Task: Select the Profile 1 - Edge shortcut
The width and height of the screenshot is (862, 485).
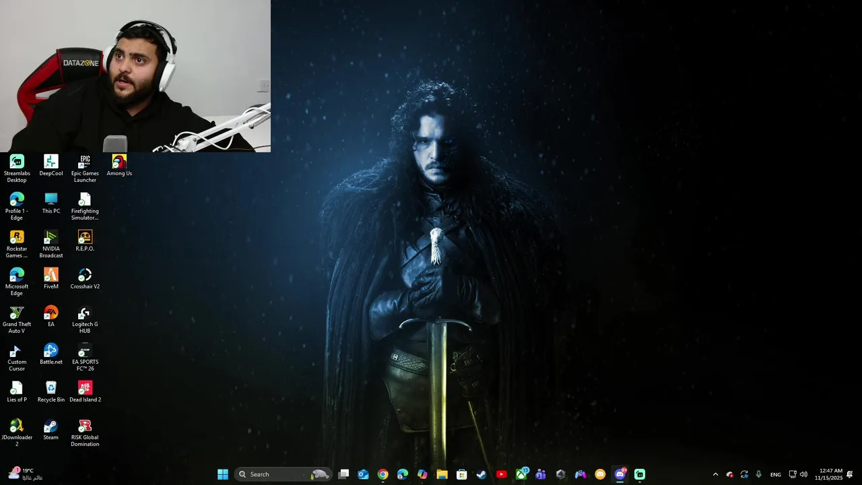Action: point(17,206)
